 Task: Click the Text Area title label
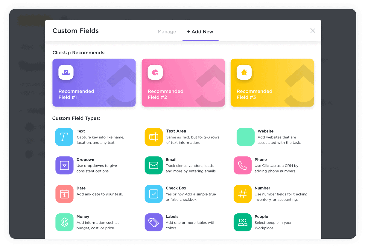pos(176,131)
